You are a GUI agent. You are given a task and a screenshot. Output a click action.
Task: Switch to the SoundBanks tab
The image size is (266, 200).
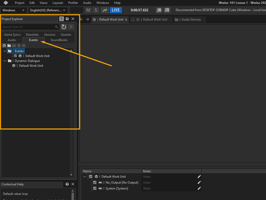(x=59, y=40)
